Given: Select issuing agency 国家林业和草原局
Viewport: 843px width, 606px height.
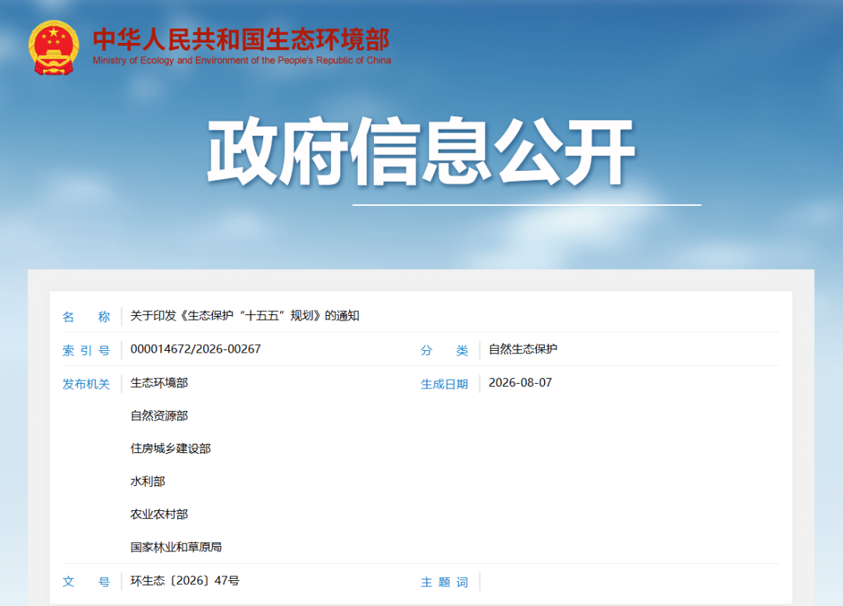Looking at the screenshot, I should coord(176,547).
